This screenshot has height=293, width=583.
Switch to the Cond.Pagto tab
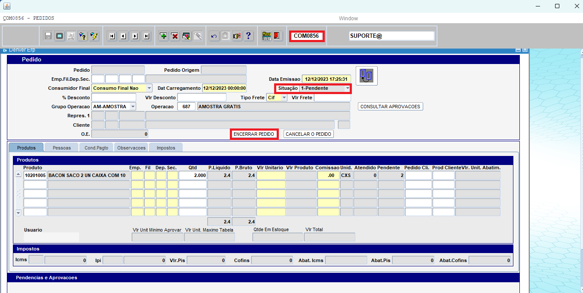point(96,147)
